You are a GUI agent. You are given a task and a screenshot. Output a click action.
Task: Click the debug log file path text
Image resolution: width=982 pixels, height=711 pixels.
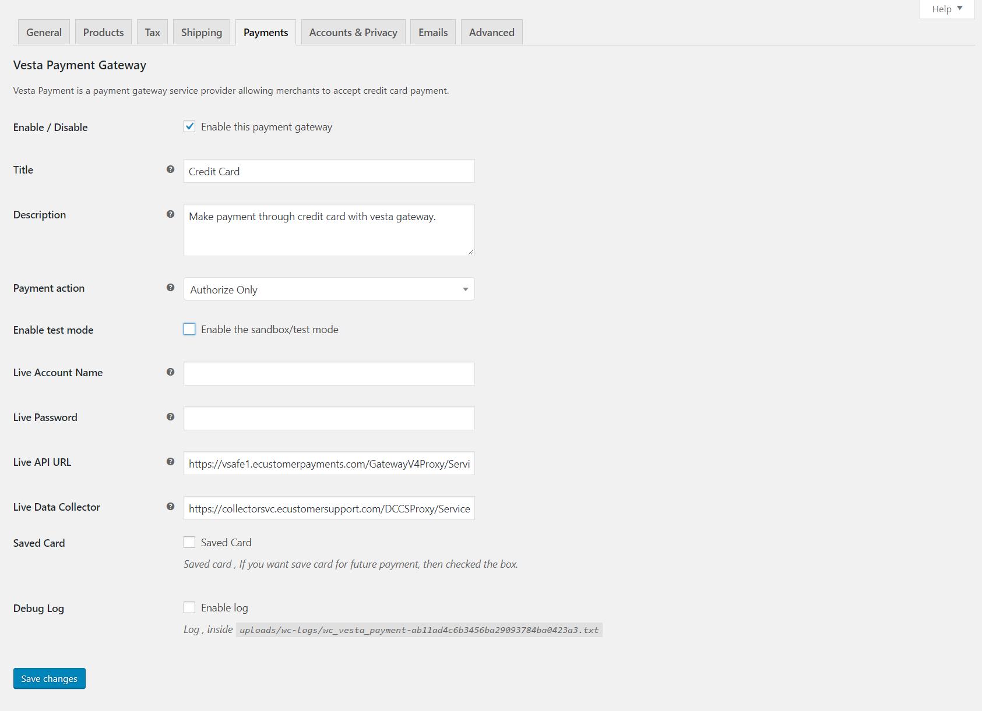419,630
